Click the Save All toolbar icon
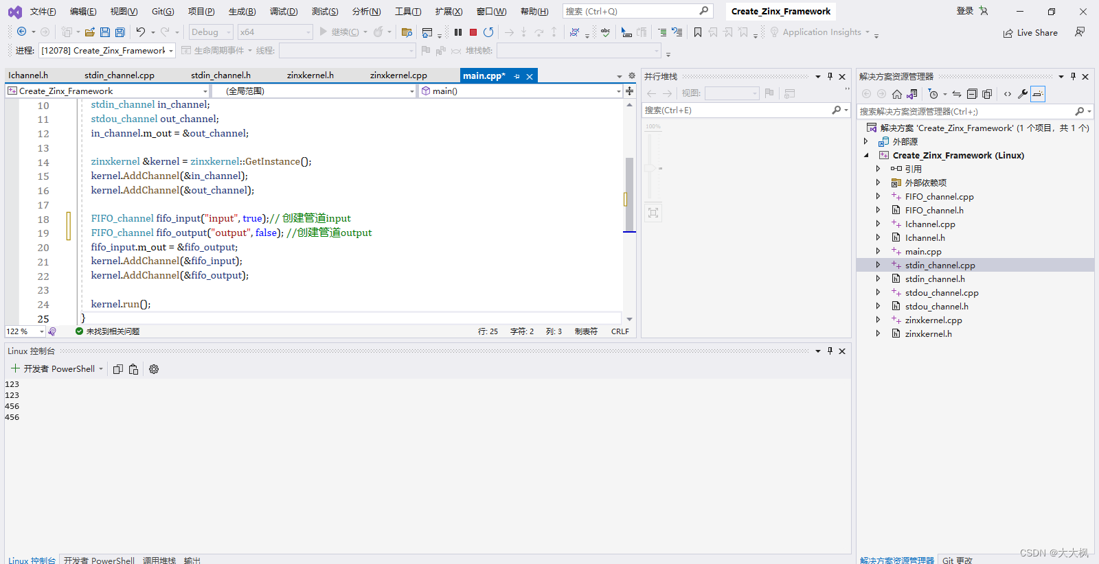1099x564 pixels. 120,32
